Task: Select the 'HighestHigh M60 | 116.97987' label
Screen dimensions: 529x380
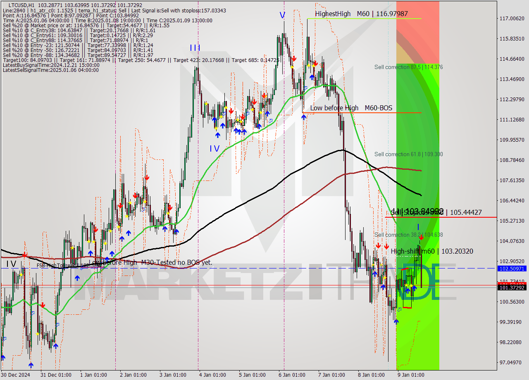Action: tap(361, 14)
